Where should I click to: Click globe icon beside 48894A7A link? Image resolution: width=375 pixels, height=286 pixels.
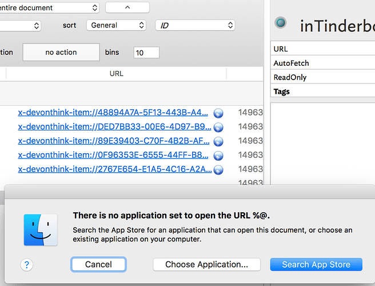218,113
